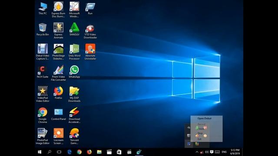Select the Download Accelerator shortcut
278x156 pixels.
click(x=74, y=115)
